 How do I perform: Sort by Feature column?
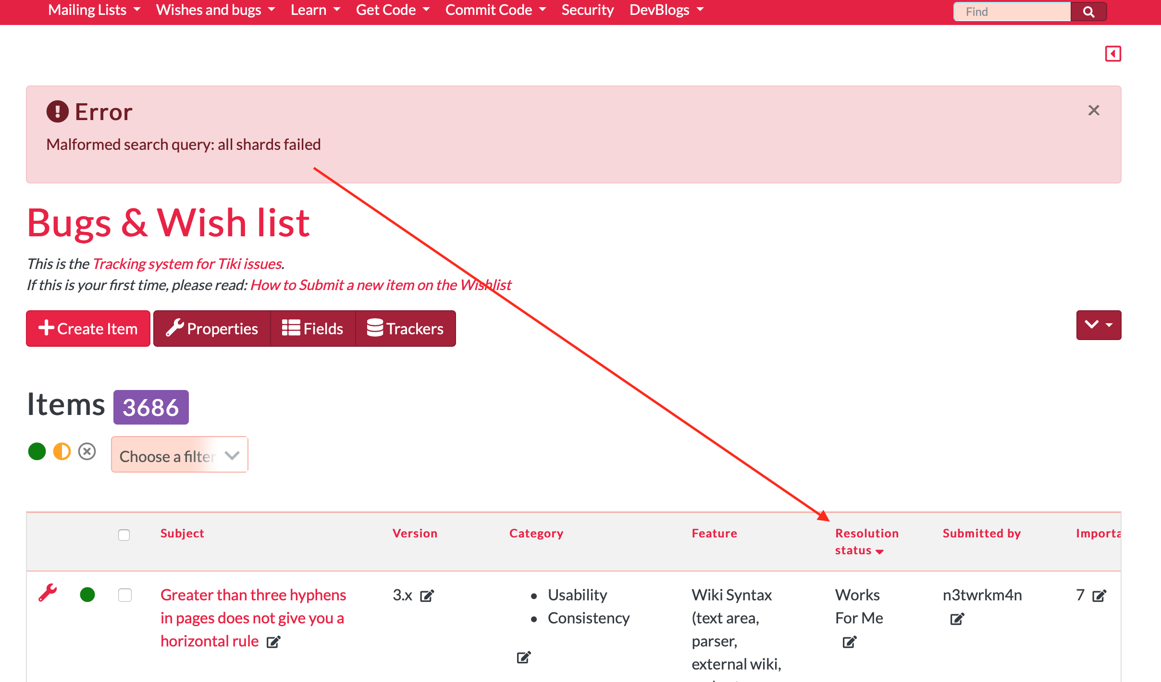click(x=714, y=533)
